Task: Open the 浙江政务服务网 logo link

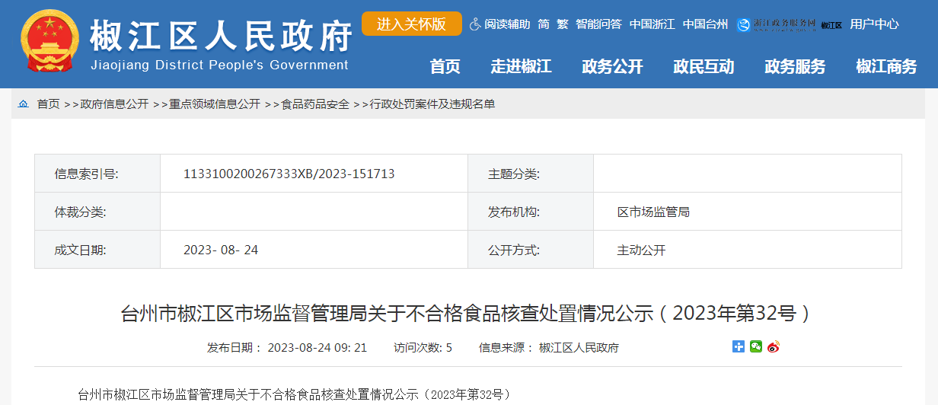Action: (x=777, y=24)
